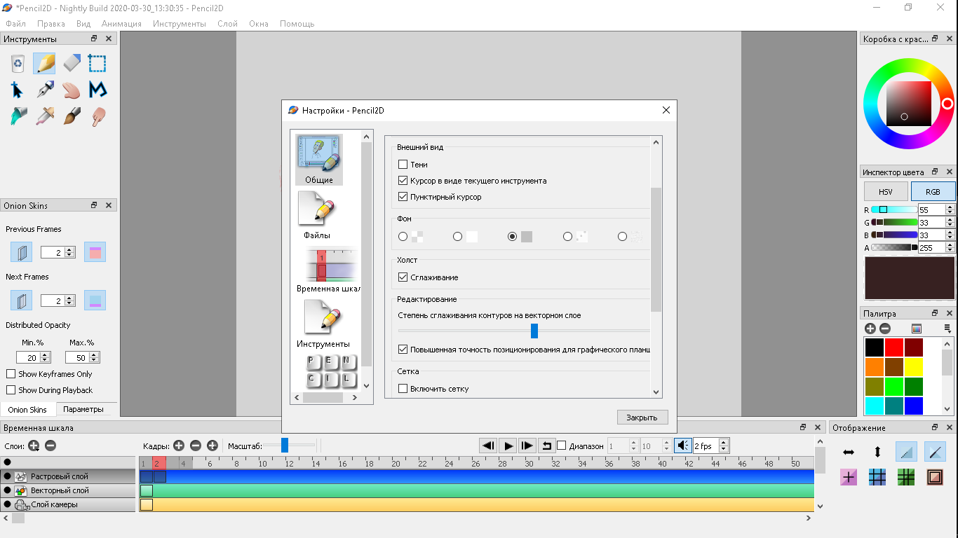Duplicate the current keyframe
The image size is (958, 538).
[x=212, y=446]
